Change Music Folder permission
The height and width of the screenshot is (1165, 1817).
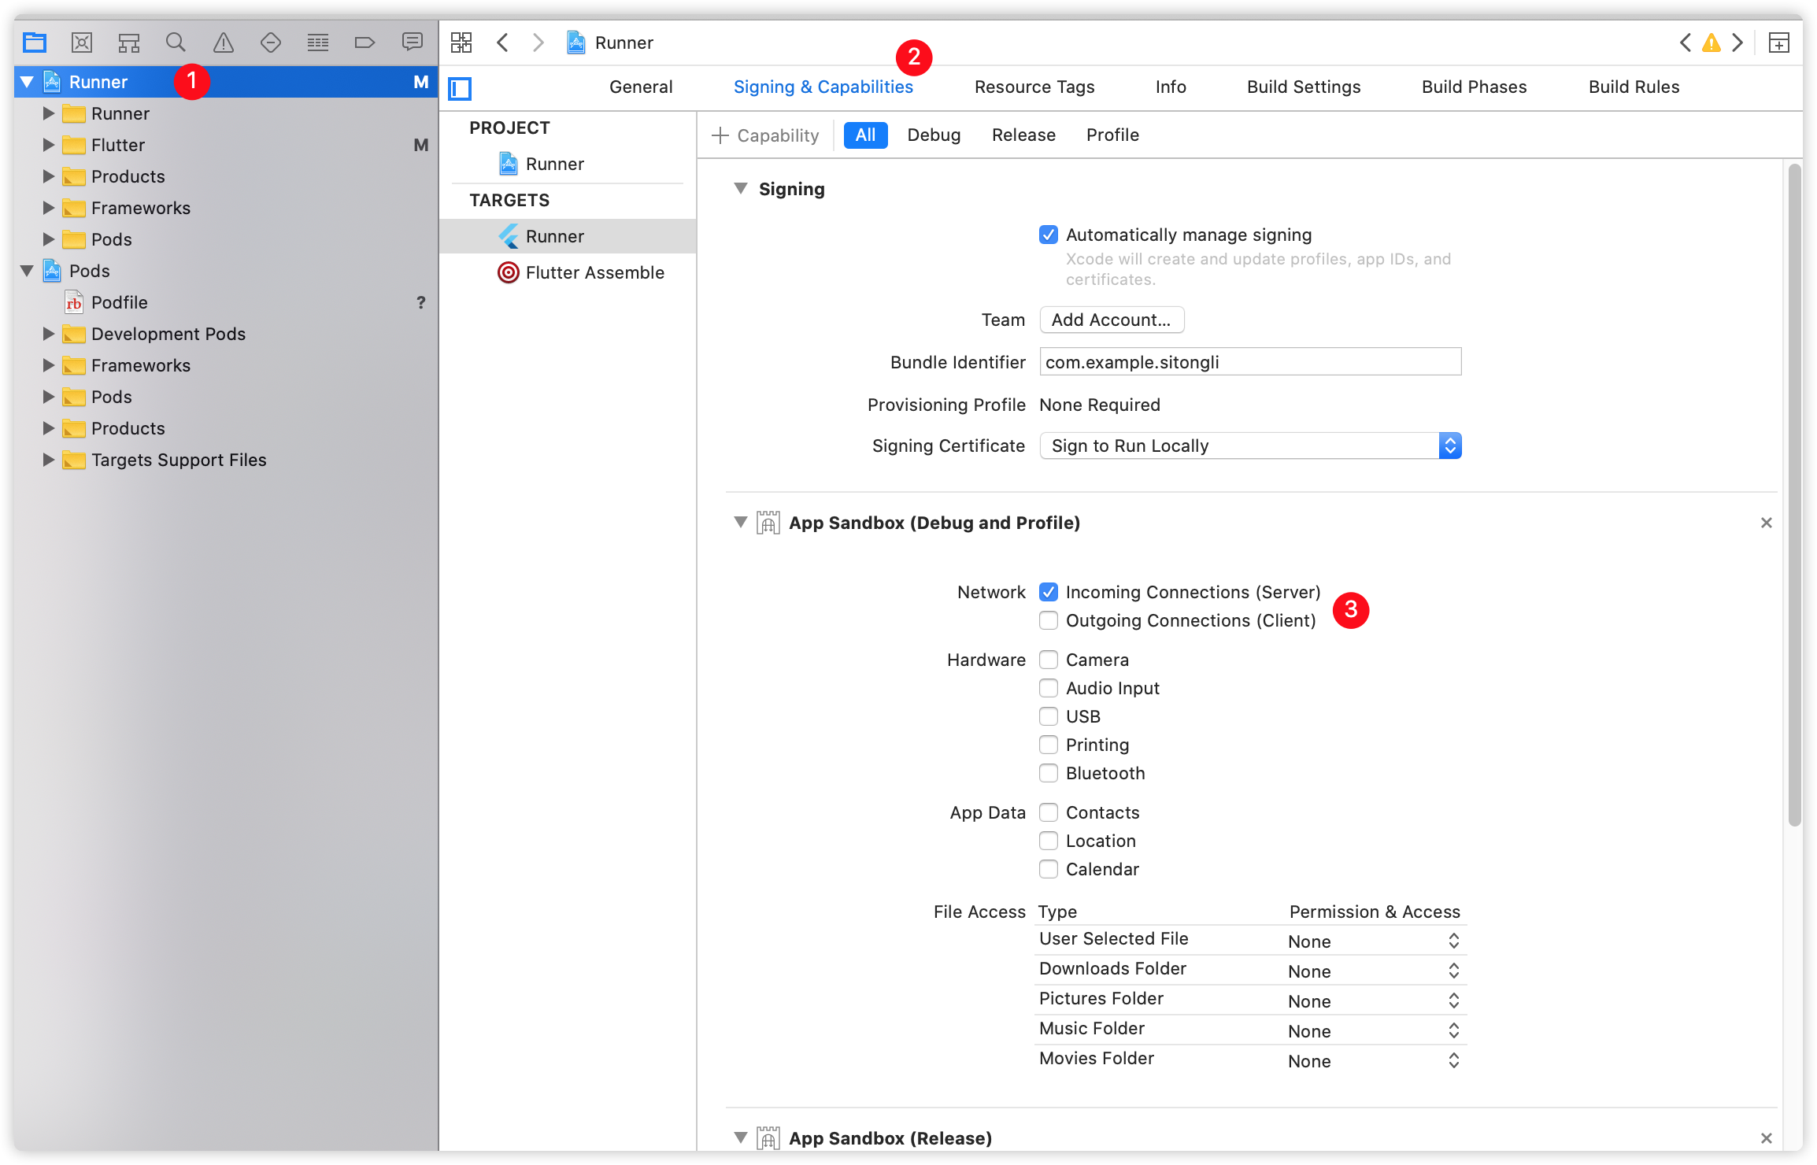[x=1375, y=1031]
